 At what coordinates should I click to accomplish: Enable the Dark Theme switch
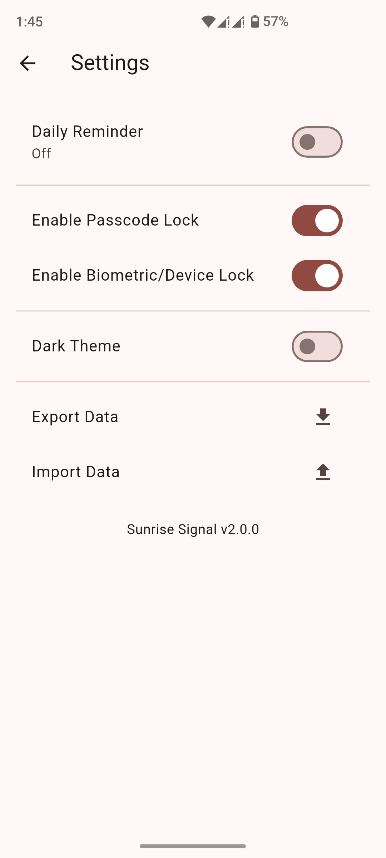click(x=317, y=346)
